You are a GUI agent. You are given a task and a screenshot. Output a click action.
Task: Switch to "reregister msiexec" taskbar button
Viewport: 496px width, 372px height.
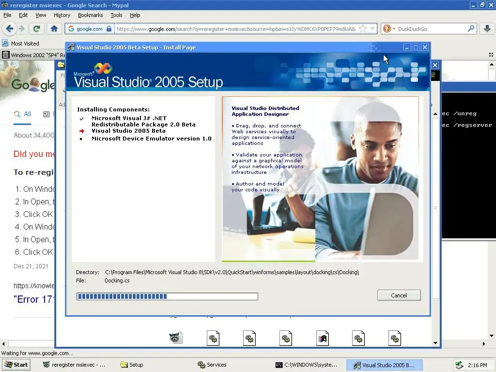click(x=74, y=365)
